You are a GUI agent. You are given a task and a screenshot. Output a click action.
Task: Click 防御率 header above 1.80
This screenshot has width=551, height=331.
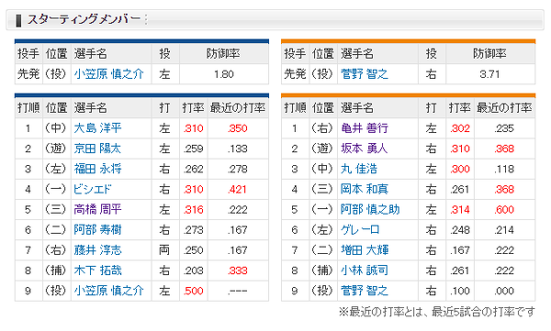point(223,54)
